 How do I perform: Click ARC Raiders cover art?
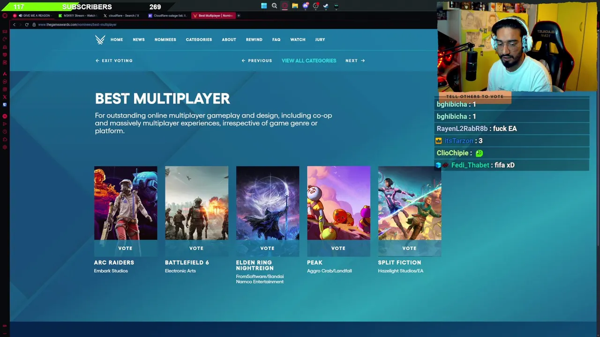(x=126, y=203)
